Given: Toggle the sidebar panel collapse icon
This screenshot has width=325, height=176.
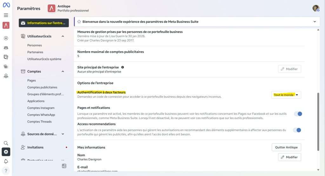Looking at the screenshot, I should click(64, 166).
